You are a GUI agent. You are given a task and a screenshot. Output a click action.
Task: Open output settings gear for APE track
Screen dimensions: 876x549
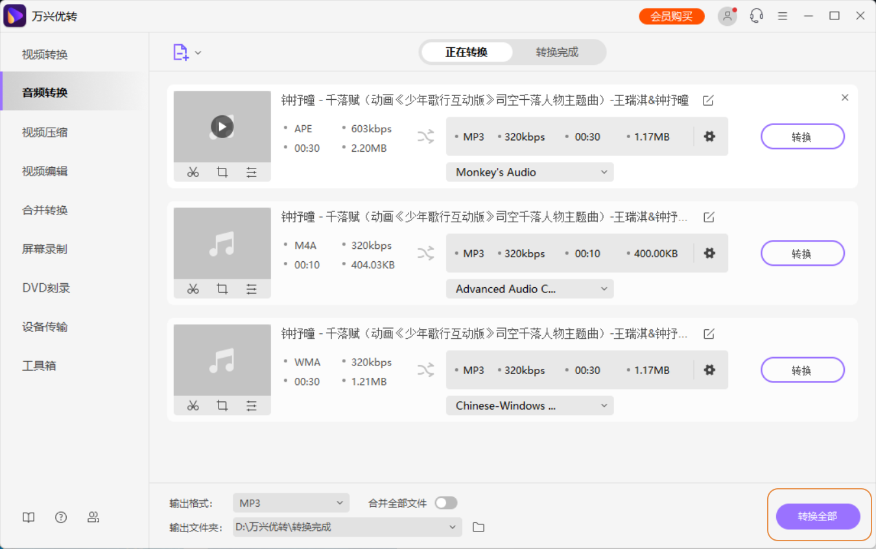[710, 137]
